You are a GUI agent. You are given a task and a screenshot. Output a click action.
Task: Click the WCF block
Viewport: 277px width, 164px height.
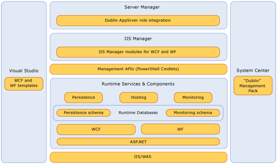click(x=96, y=129)
